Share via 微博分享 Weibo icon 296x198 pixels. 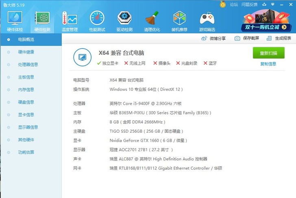tap(213, 39)
